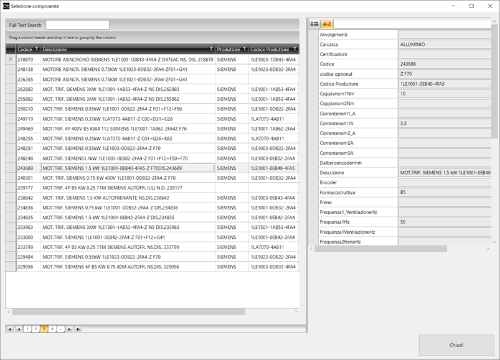The image size is (500, 360).
Task: Select row with code 233799
Action: 152,247
